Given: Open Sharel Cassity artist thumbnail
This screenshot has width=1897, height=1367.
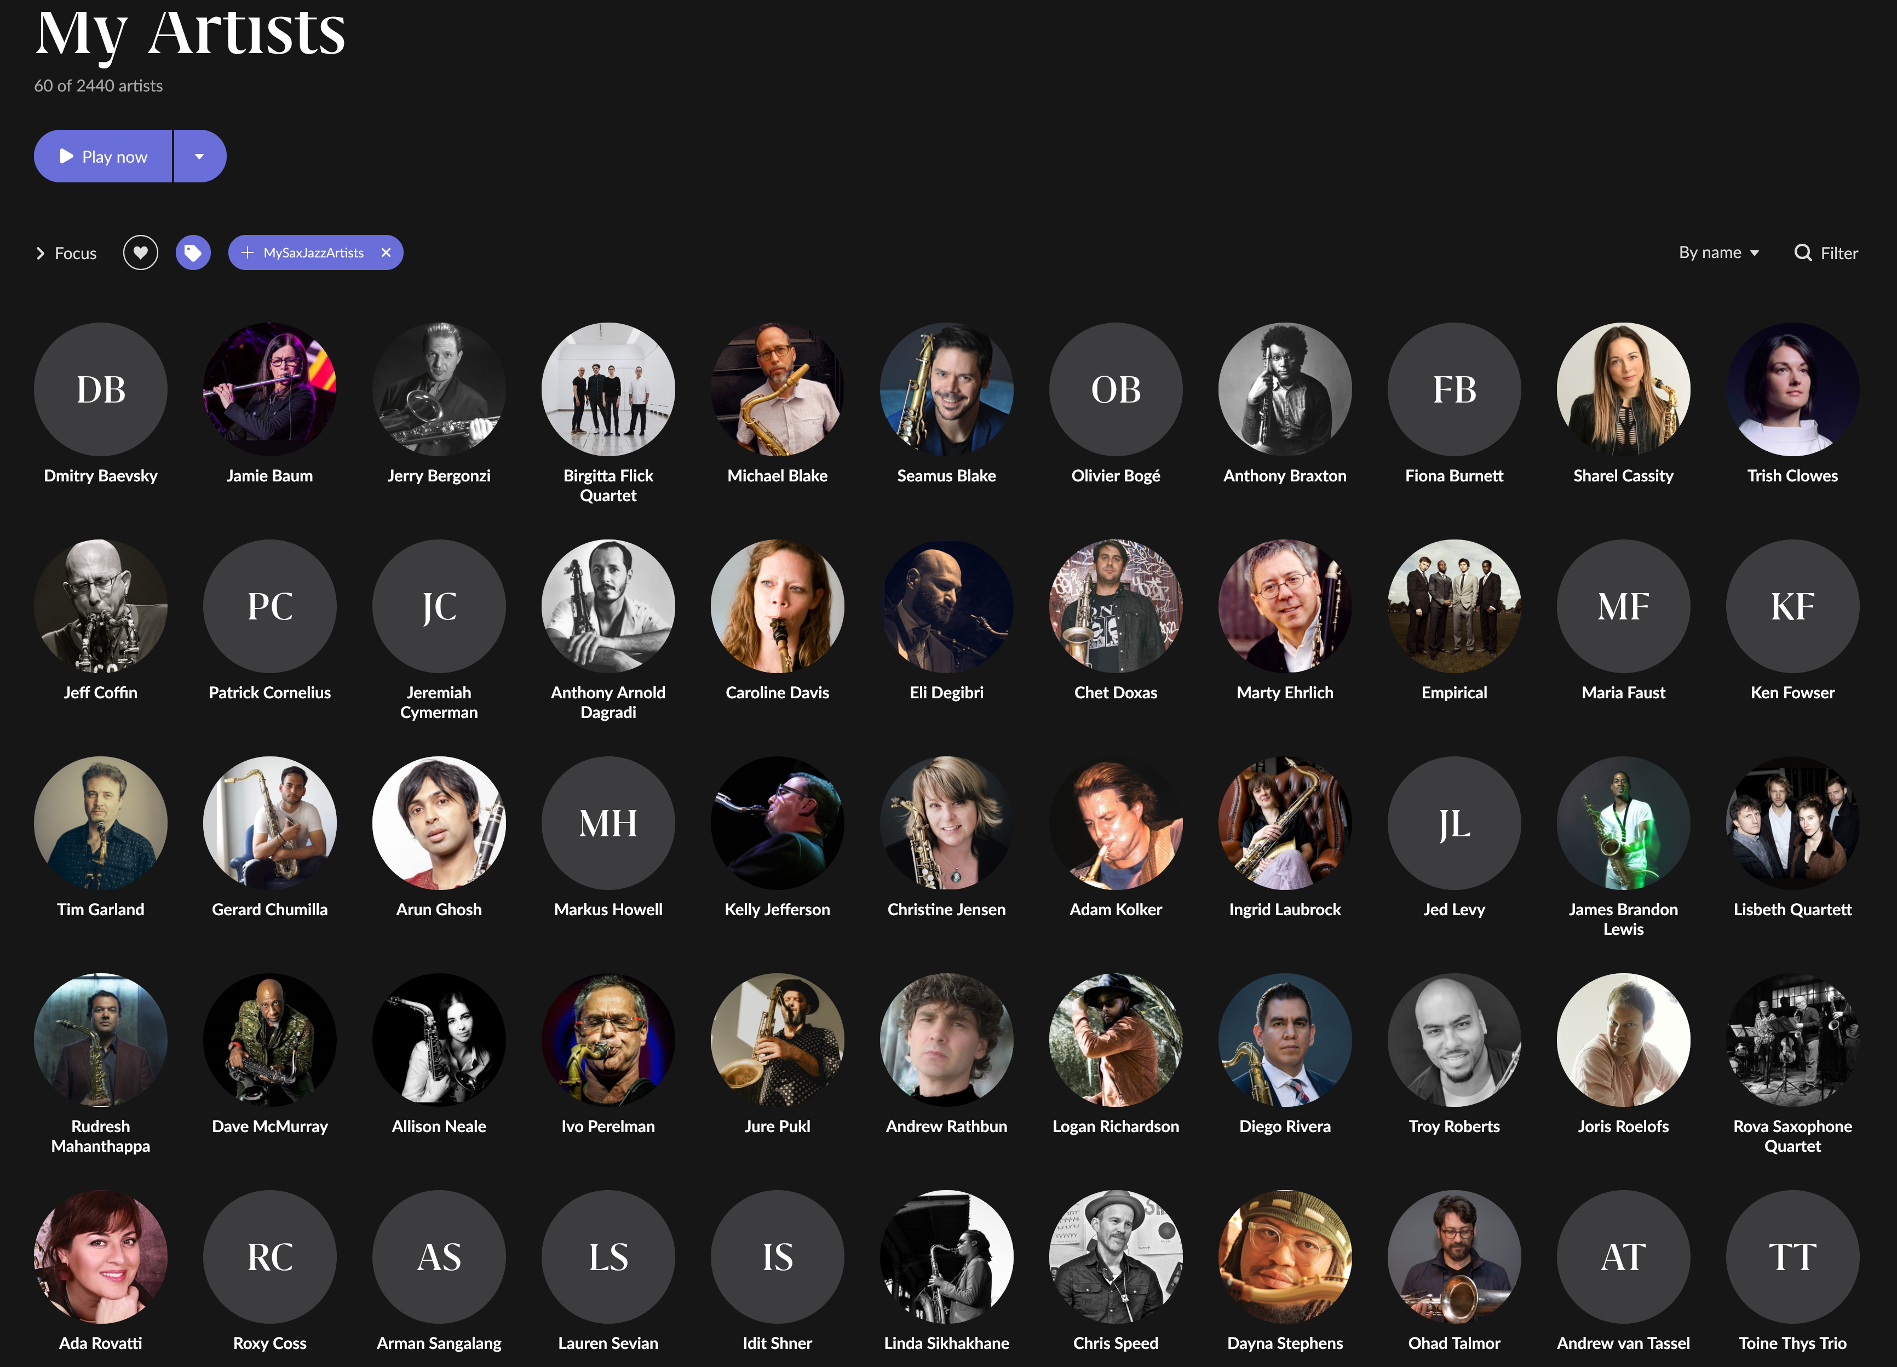Looking at the screenshot, I should coord(1623,389).
